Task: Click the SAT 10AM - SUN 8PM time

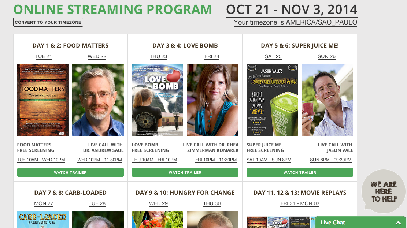Action: coord(269,160)
